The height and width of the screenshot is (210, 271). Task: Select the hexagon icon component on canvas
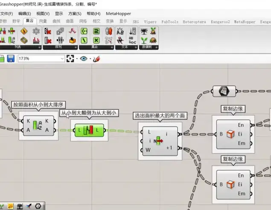tap(224, 91)
